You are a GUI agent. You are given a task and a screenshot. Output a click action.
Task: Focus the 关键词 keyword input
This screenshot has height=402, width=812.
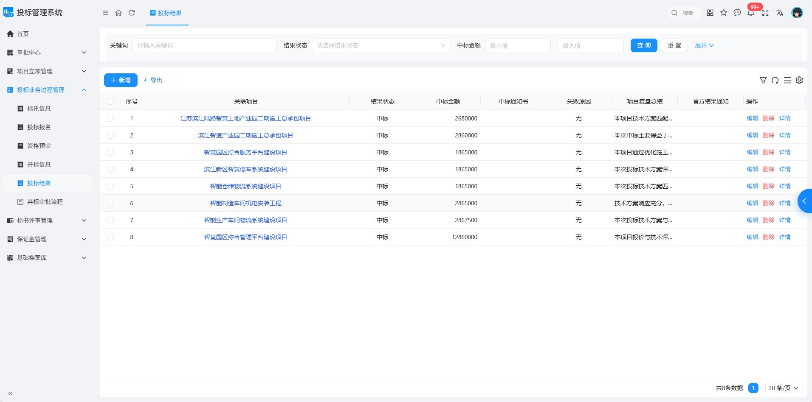pyautogui.click(x=204, y=45)
